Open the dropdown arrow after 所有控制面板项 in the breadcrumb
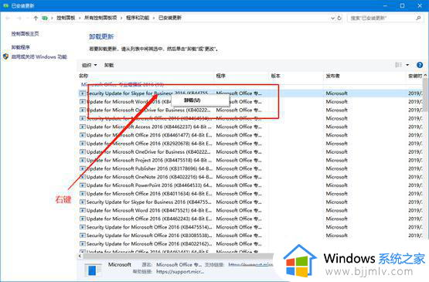 (x=122, y=18)
